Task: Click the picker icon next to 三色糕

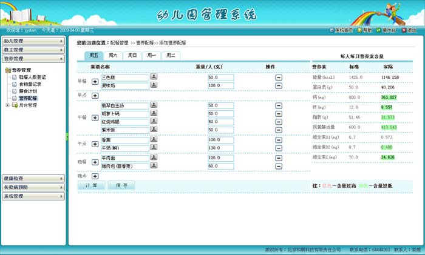Action: tap(154, 77)
